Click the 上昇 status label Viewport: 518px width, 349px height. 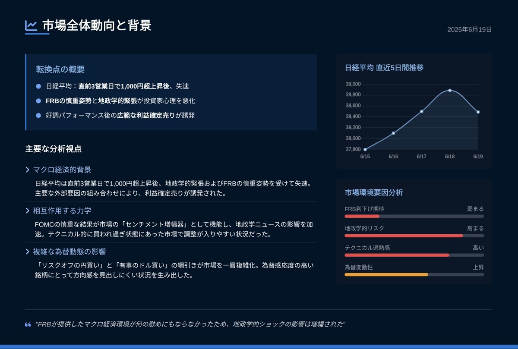tap(478, 267)
